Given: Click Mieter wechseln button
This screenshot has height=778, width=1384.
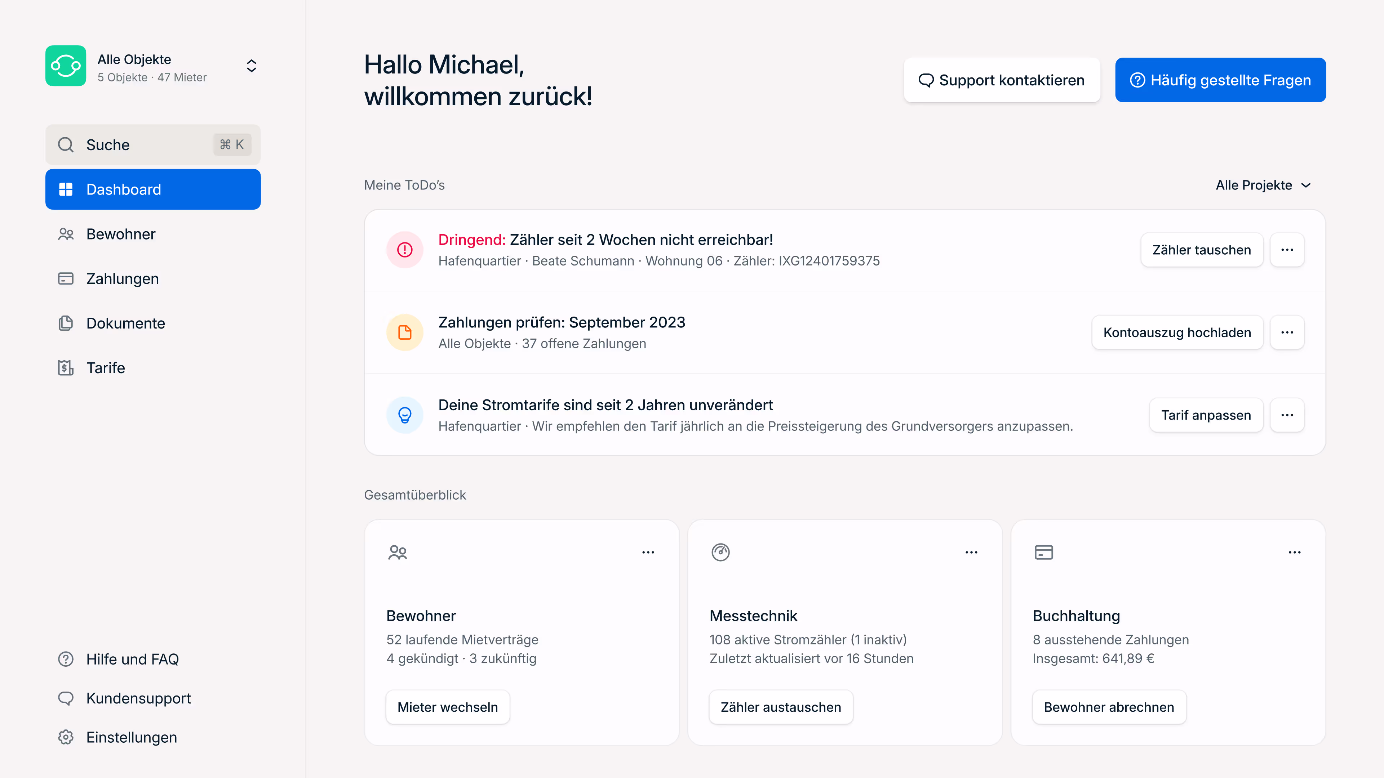Looking at the screenshot, I should (448, 707).
